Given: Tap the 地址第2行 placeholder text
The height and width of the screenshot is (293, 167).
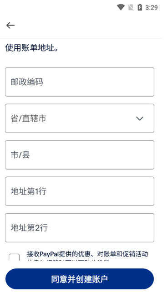Looking at the screenshot, I should pos(29,228).
